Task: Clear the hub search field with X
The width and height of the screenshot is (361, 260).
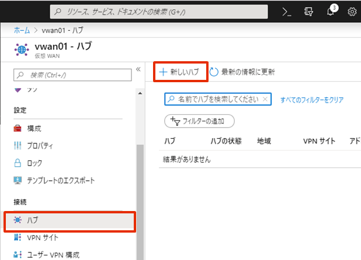Action: [x=265, y=99]
